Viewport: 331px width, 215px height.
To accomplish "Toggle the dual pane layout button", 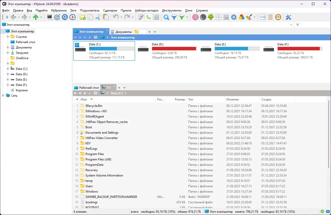I will [x=263, y=17].
